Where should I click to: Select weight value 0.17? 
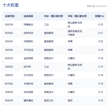101,92
